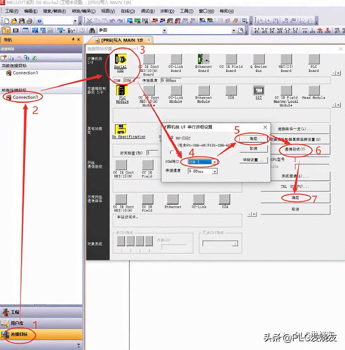
Task: Click the Open project folder icon
Action: tap(14, 21)
